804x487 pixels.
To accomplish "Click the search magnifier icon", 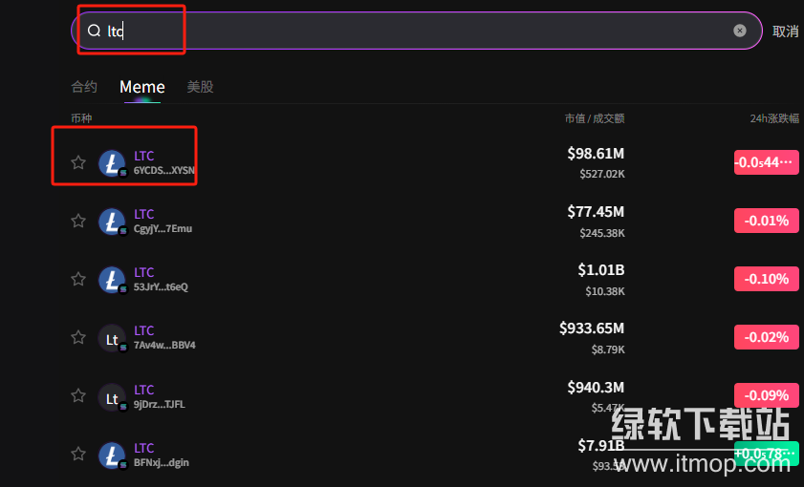I will coord(94,31).
